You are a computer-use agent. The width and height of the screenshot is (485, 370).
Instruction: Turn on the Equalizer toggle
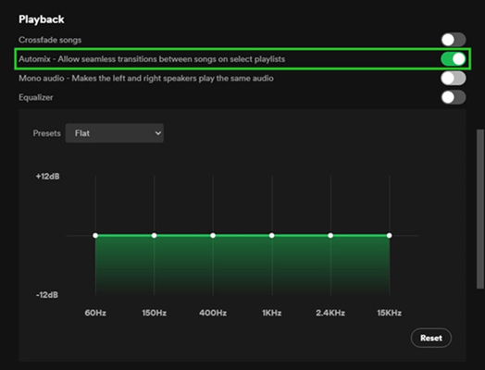(x=454, y=97)
